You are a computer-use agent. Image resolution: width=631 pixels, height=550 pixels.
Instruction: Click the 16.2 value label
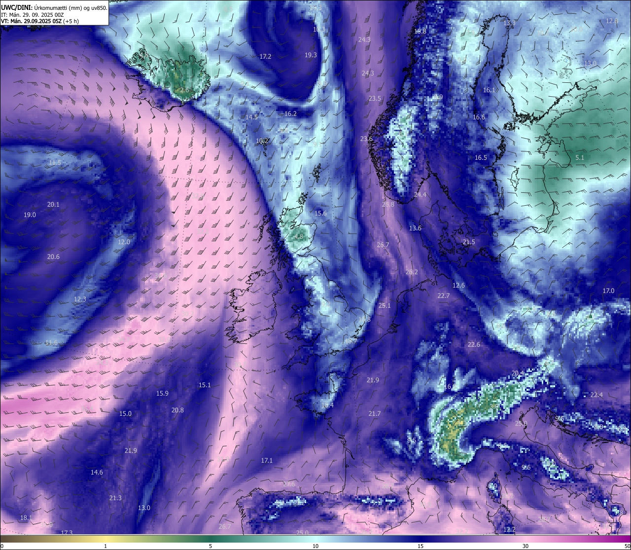pyautogui.click(x=290, y=114)
